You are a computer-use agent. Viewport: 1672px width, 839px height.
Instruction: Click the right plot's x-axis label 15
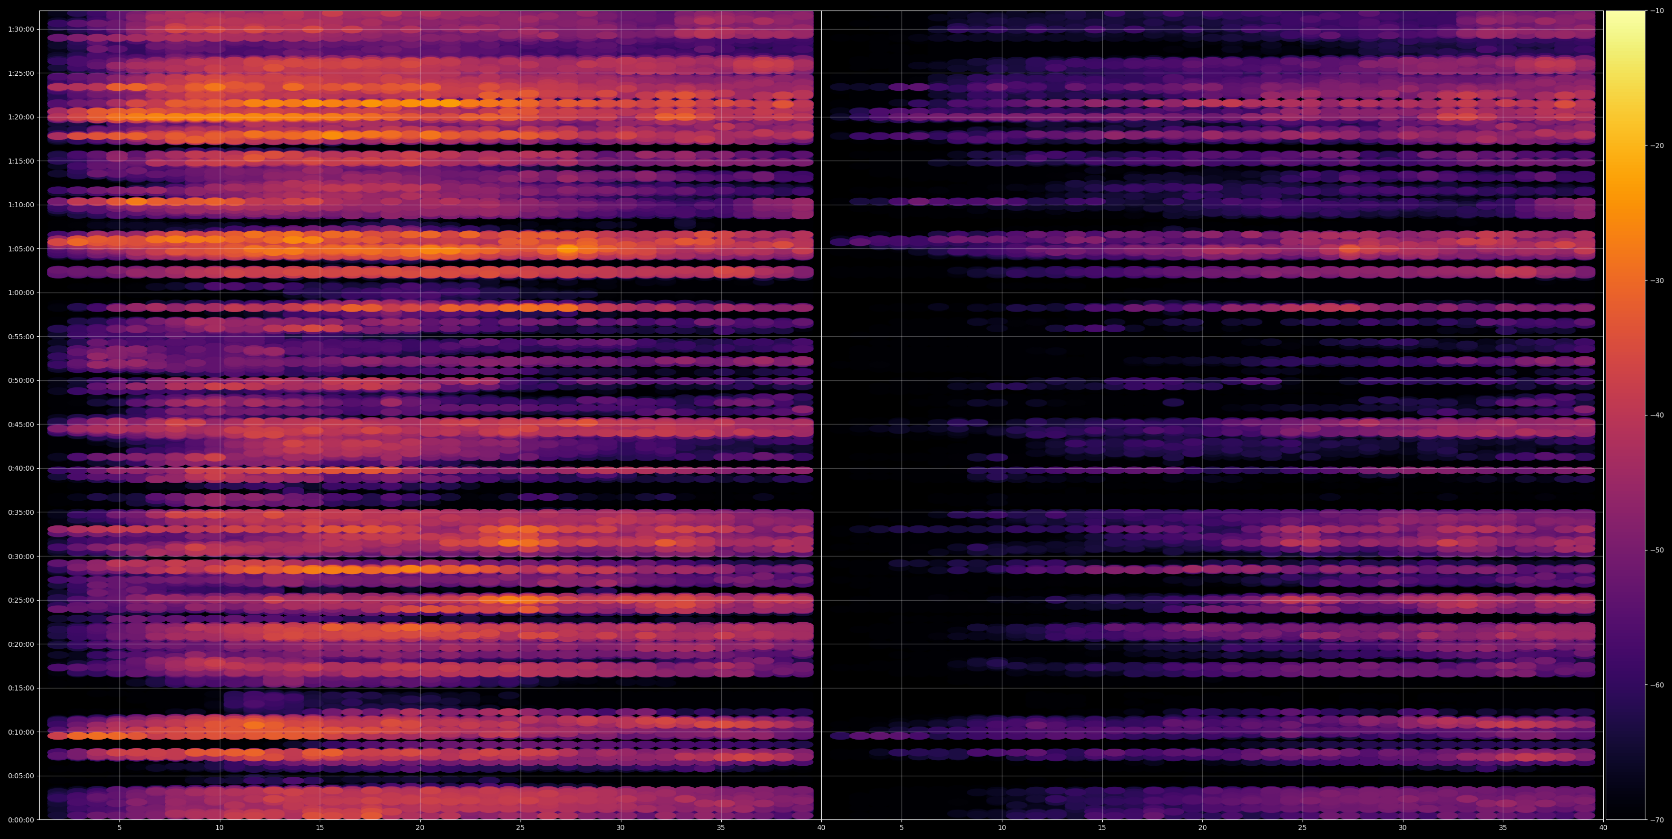coord(1102,828)
